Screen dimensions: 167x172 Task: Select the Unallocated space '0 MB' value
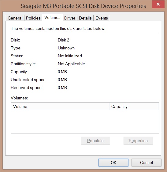[x=62, y=80]
